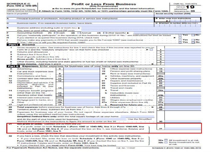The image size is (211, 152).
Task: Check the line 1 statutory employee box
Action: click(151, 50)
